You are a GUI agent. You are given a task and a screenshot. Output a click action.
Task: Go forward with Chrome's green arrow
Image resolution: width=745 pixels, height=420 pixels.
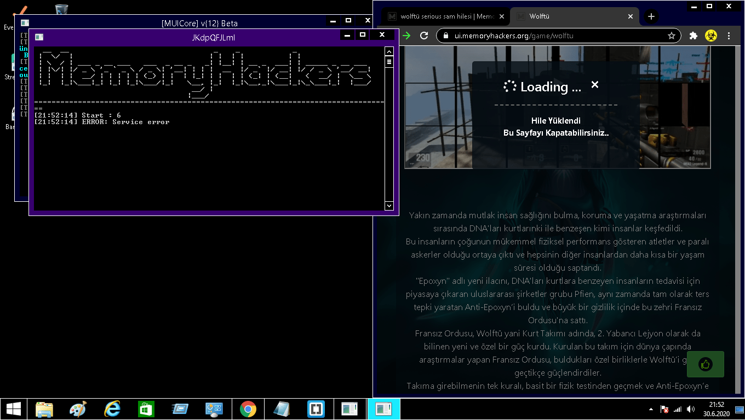coord(406,36)
